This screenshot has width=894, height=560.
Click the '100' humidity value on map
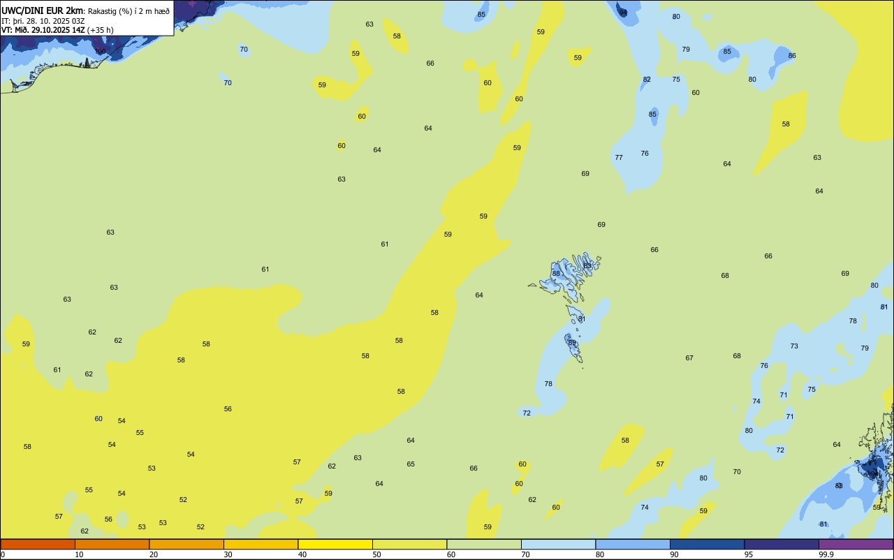101,51
